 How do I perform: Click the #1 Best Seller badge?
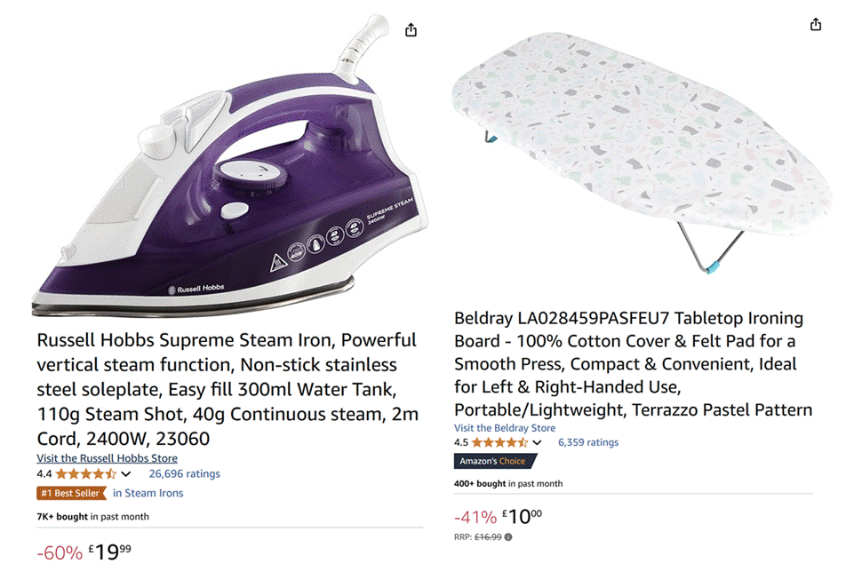pos(71,493)
